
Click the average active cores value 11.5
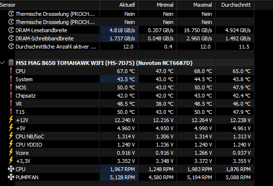click(x=244, y=47)
